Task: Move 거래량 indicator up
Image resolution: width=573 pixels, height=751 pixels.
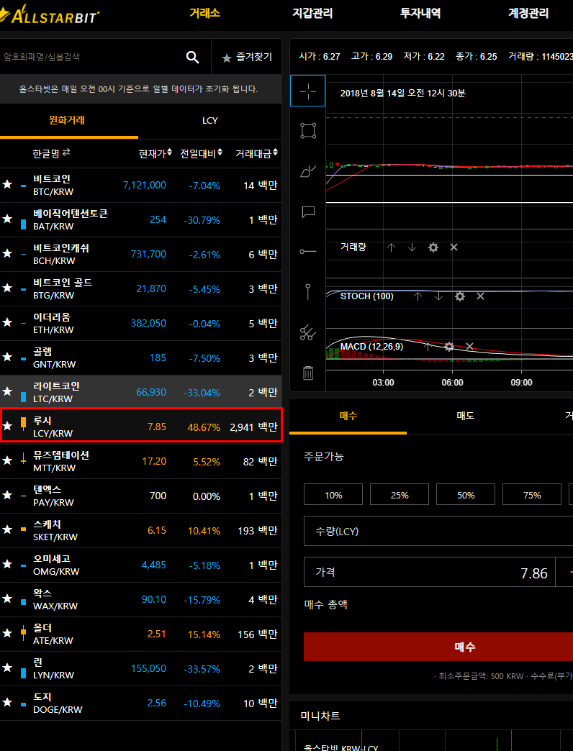Action: (x=391, y=247)
